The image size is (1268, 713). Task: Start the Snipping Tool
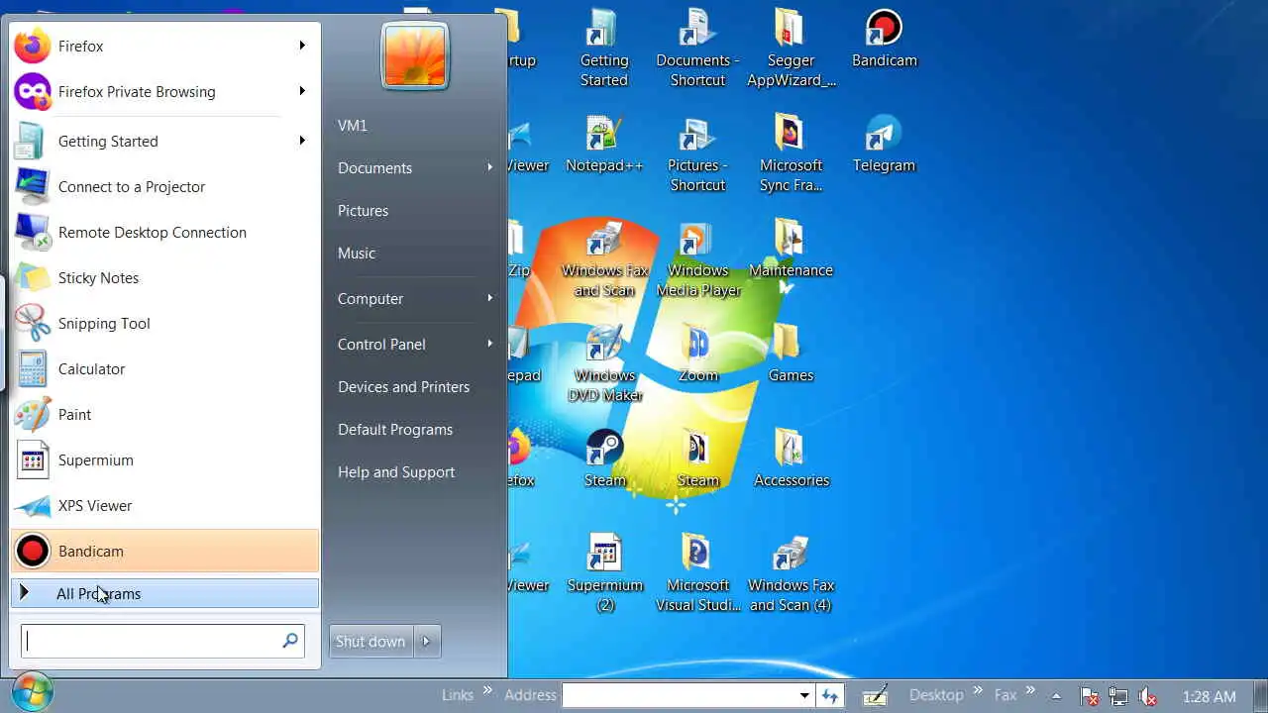164,323
